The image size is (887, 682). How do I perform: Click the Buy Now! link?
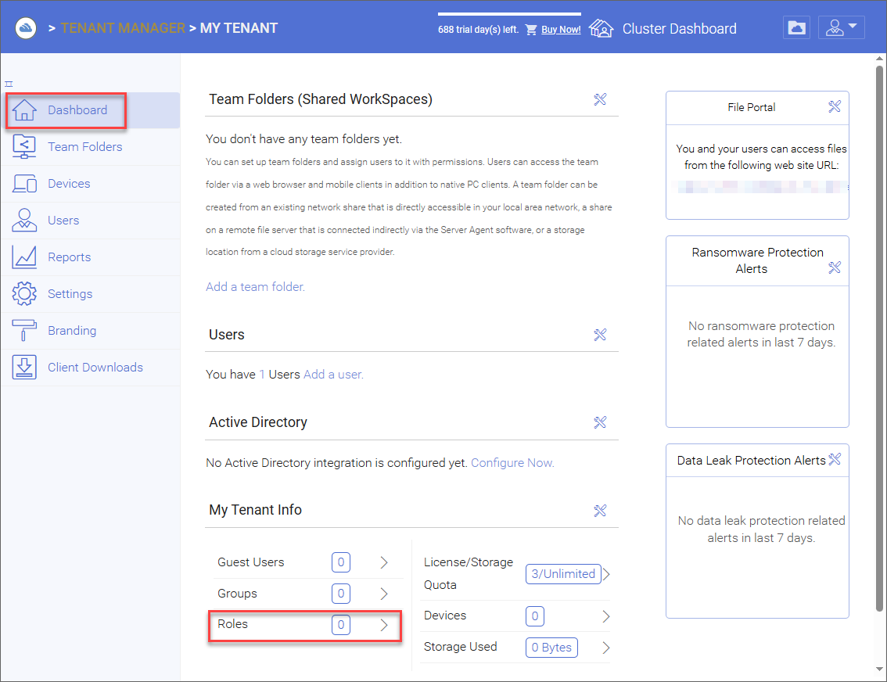[561, 30]
